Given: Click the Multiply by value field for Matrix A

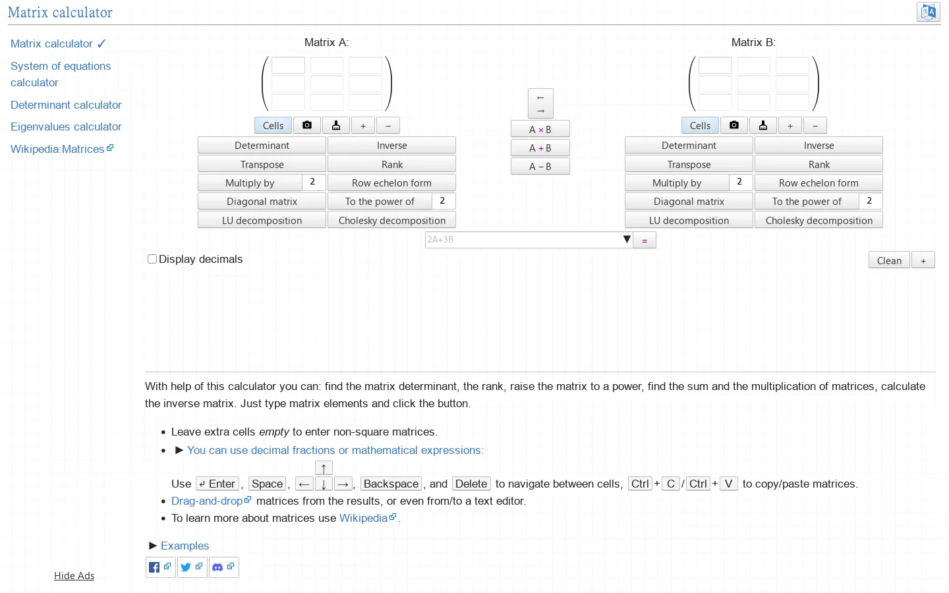Looking at the screenshot, I should (313, 183).
